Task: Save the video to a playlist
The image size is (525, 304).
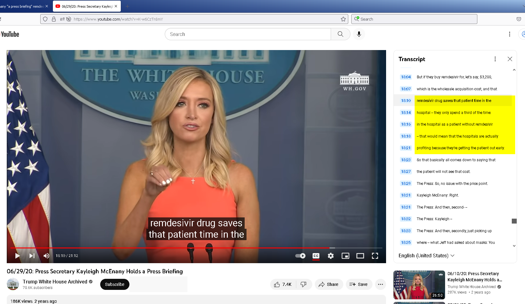Action: [x=359, y=284]
